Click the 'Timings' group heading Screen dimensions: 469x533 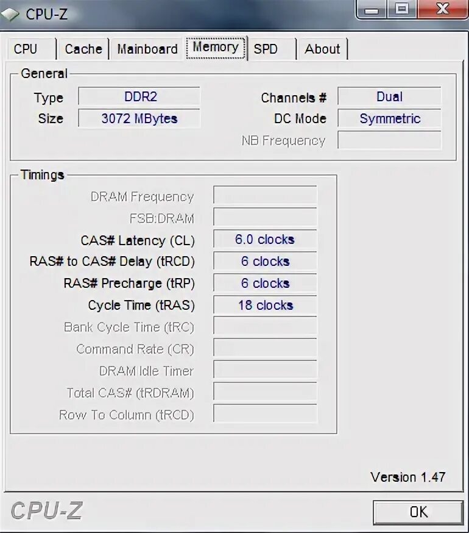[x=43, y=175]
